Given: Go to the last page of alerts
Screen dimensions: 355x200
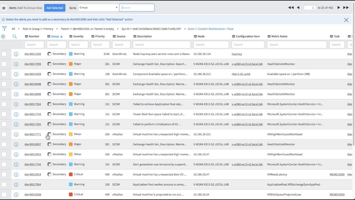Looking at the screenshot, I should [346, 8].
